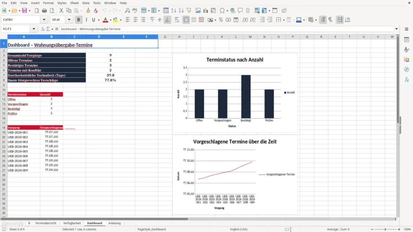This screenshot has height=232, width=413.
Task: Open the Font Color dropdown arrow
Action: tap(111, 20)
